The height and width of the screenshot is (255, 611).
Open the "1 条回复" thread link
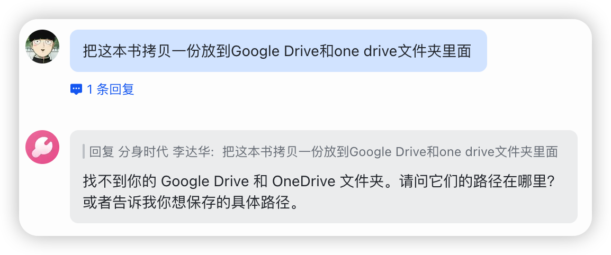click(x=110, y=89)
